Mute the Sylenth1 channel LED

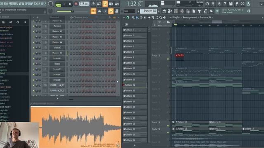[x=33, y=48]
